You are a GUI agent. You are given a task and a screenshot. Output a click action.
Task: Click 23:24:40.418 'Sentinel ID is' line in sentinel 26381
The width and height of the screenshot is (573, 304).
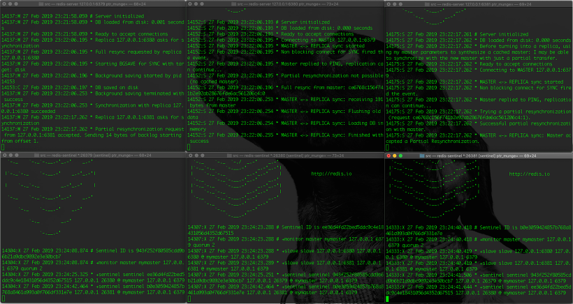[479, 230]
